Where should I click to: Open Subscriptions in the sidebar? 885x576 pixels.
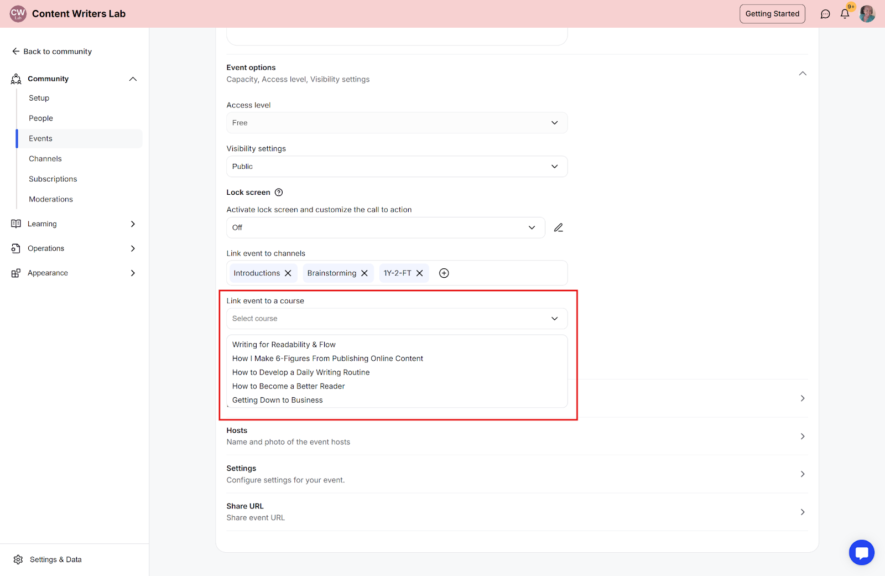(x=53, y=179)
